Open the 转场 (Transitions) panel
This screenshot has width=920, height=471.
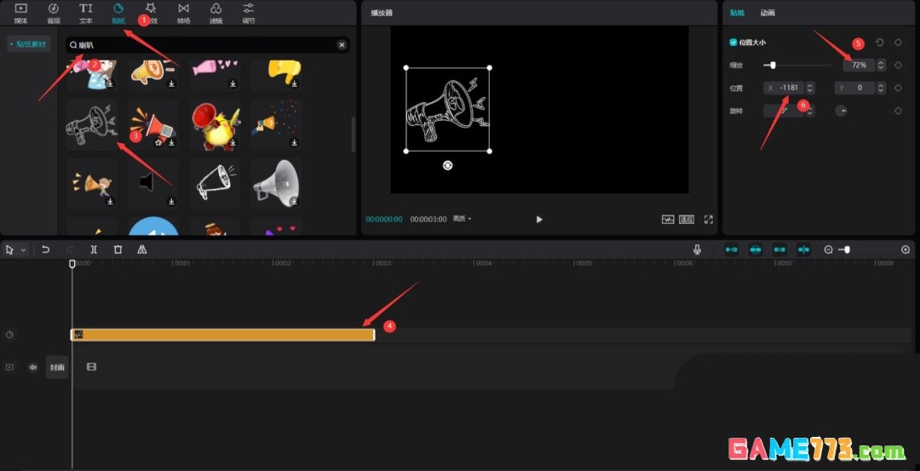[x=183, y=13]
